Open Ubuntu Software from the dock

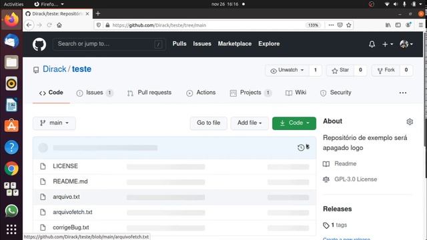tap(11, 126)
